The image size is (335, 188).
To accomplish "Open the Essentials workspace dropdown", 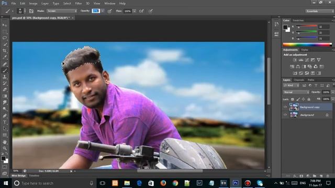I will point(319,11).
